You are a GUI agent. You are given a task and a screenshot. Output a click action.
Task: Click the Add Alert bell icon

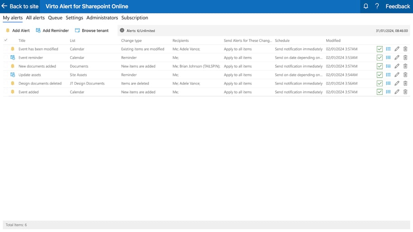point(8,30)
